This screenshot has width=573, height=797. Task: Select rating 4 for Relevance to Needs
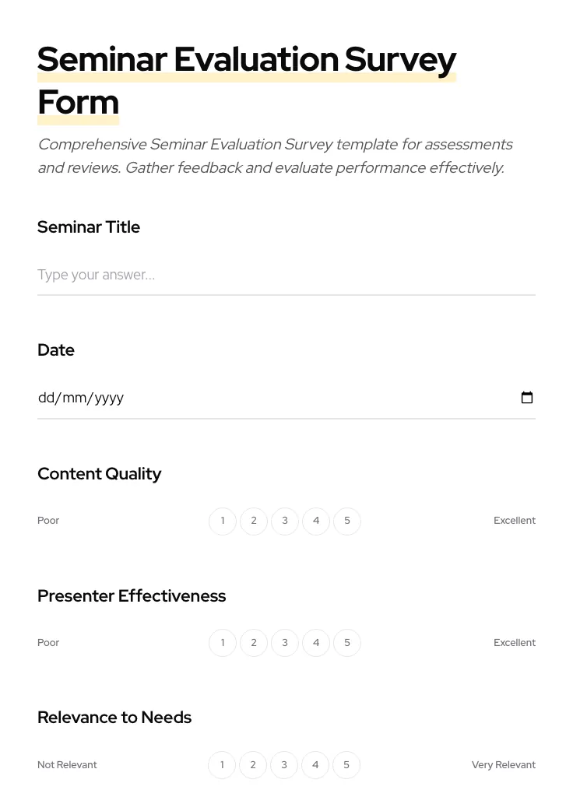point(315,764)
